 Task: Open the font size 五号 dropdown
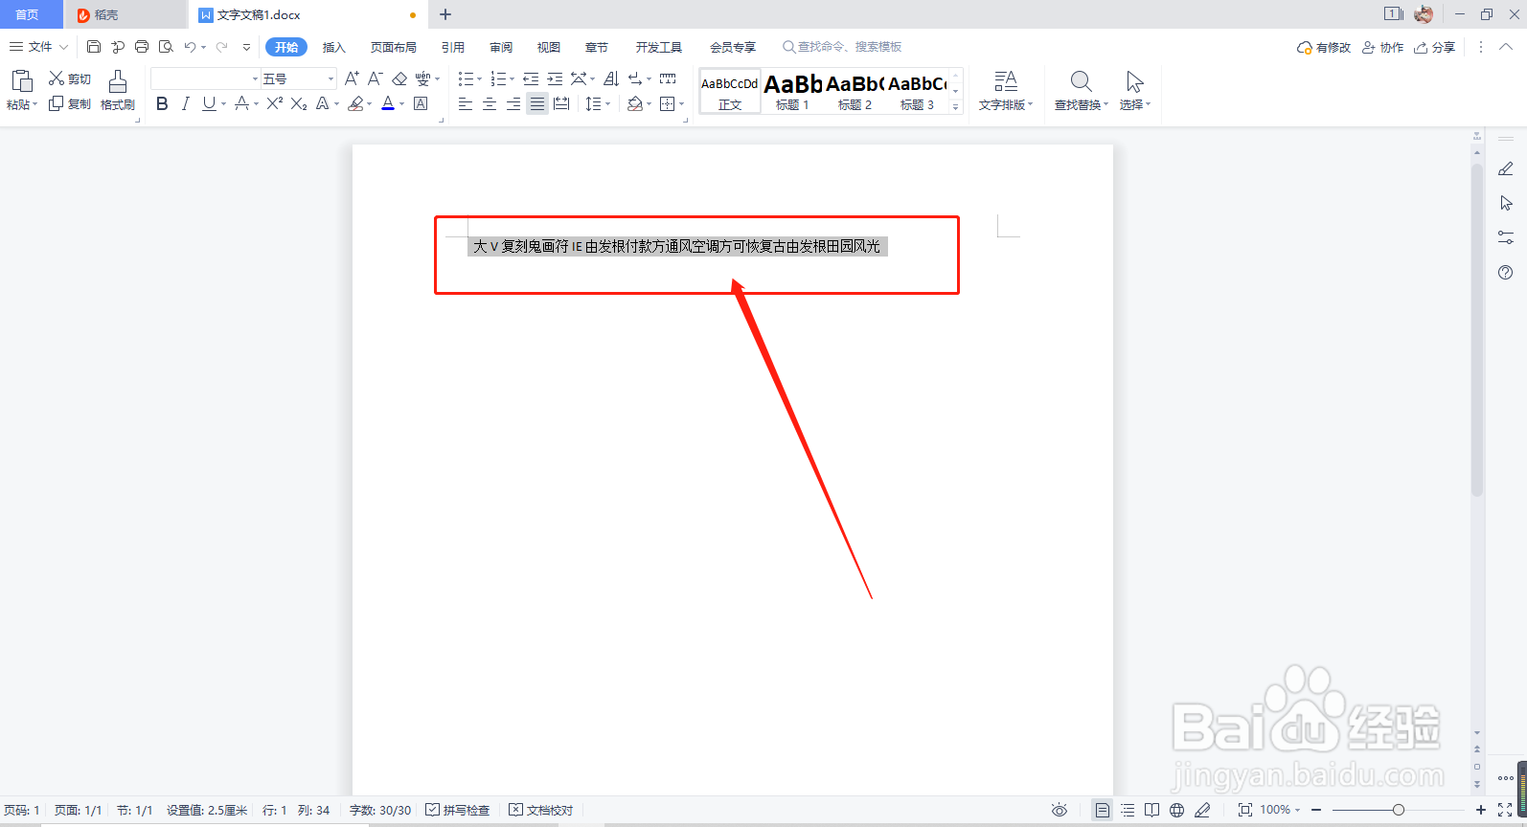coord(331,78)
